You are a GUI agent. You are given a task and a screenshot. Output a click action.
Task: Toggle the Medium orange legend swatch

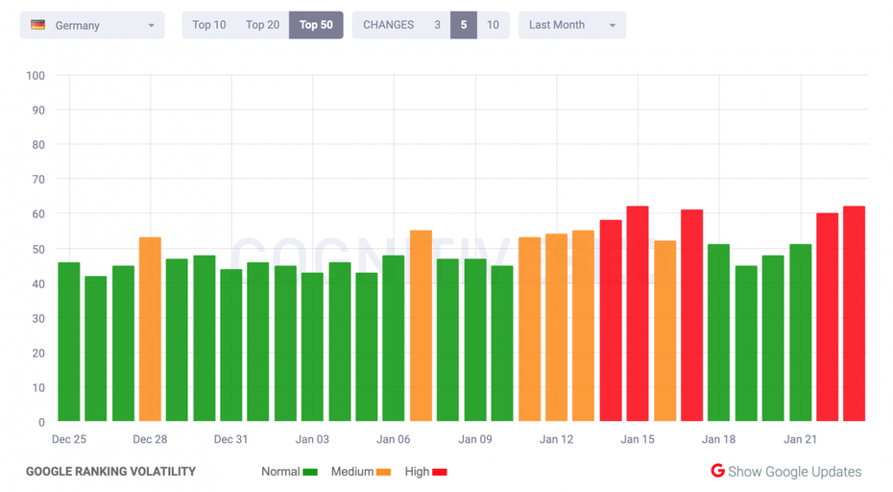[x=383, y=472]
